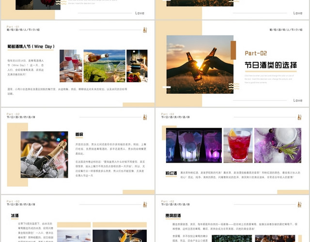Open the rose photo on top-left slide

click(x=38, y=5)
